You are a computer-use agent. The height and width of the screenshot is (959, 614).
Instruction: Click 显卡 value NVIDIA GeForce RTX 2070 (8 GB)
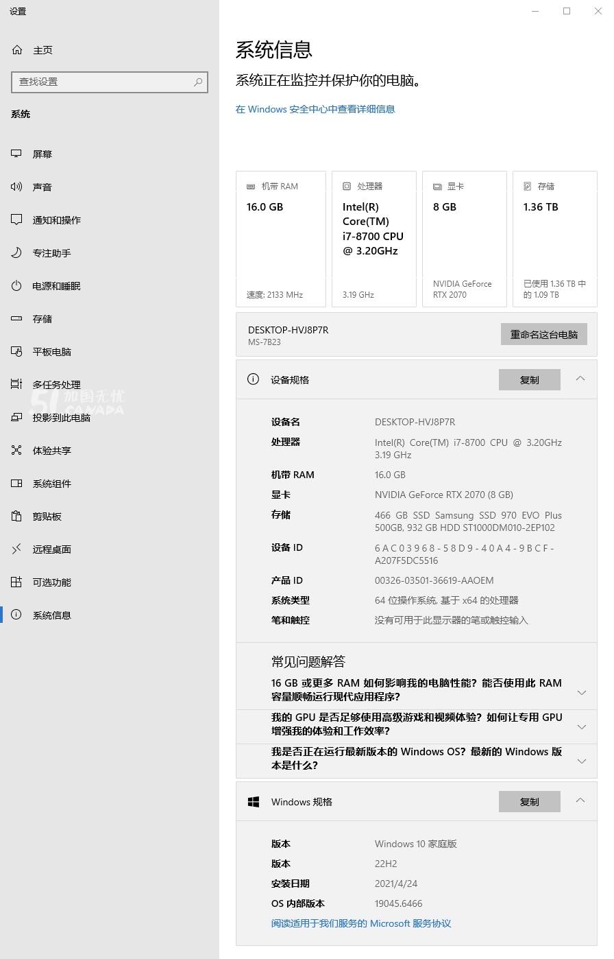click(x=443, y=495)
